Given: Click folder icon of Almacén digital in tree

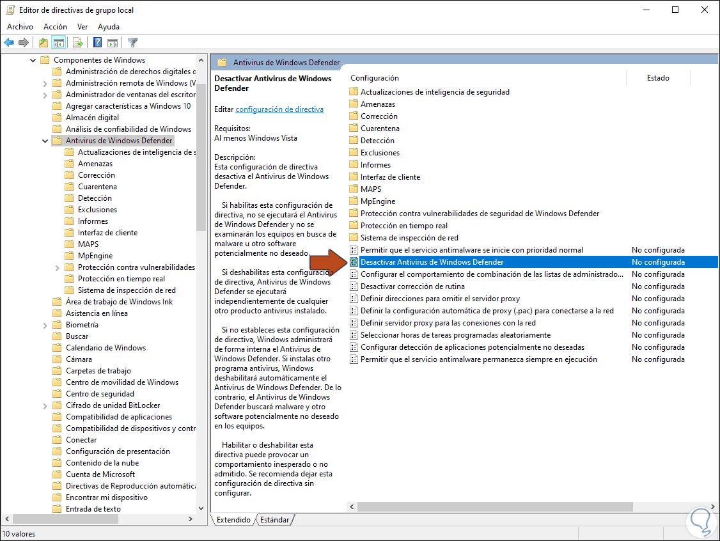Looking at the screenshot, I should click(57, 118).
